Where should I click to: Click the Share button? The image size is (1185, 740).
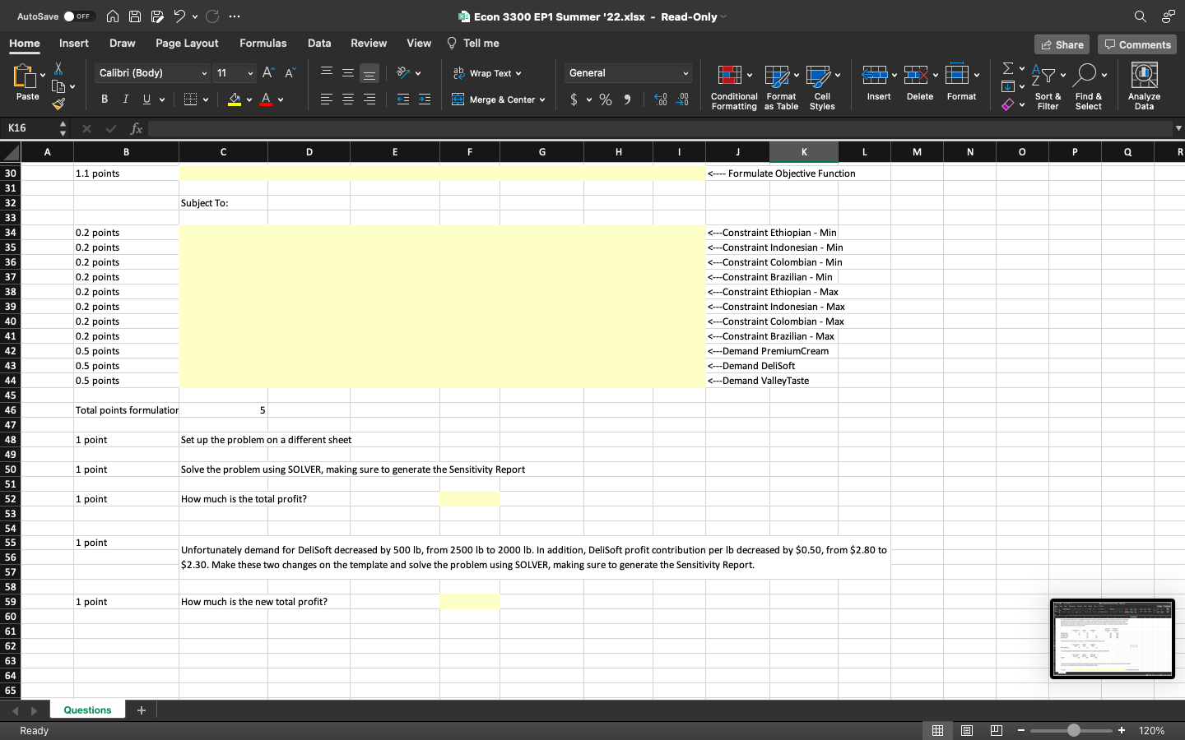pos(1061,44)
